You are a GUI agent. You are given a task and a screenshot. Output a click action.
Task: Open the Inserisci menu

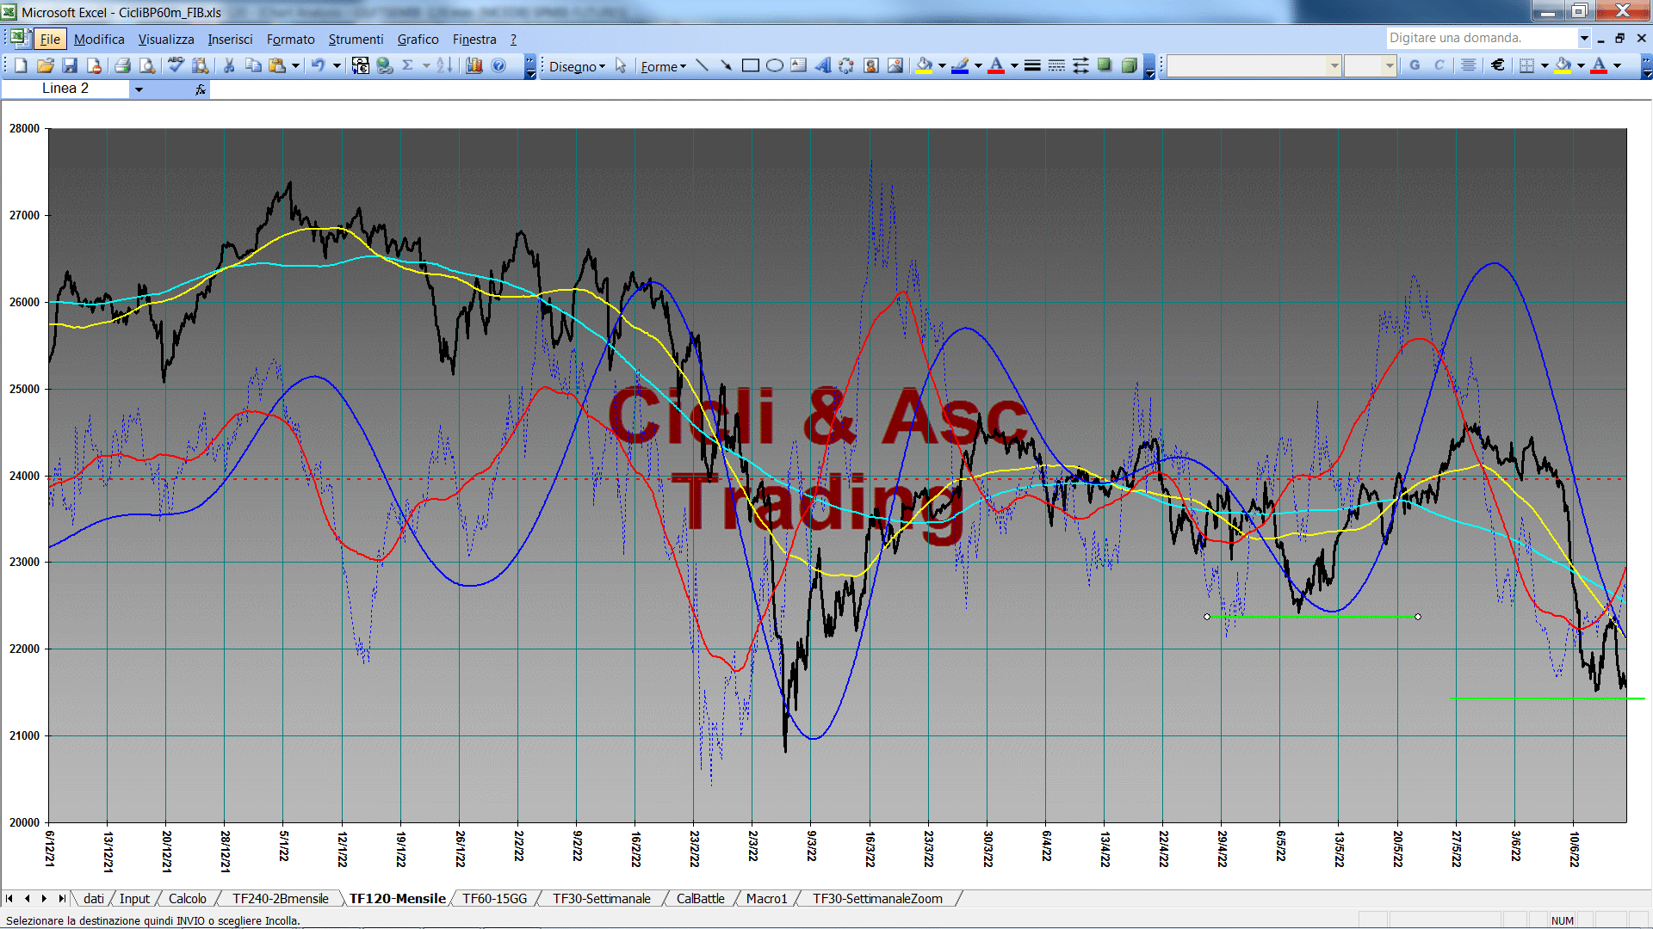(230, 39)
